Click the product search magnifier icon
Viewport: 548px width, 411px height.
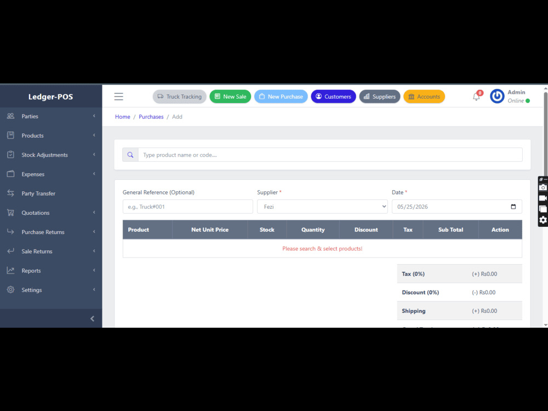(130, 155)
